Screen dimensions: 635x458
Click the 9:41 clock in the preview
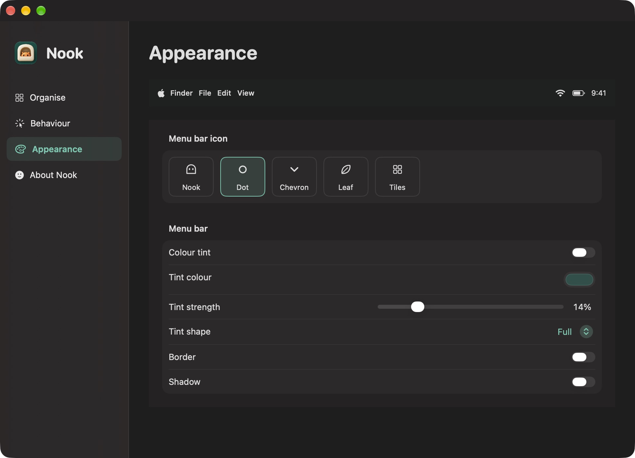point(599,93)
